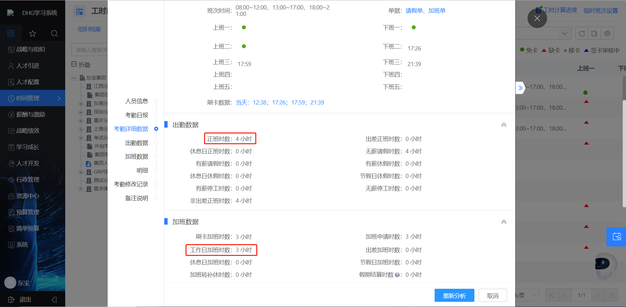Open the search magnifier icon
The height and width of the screenshot is (307, 626).
(54, 33)
